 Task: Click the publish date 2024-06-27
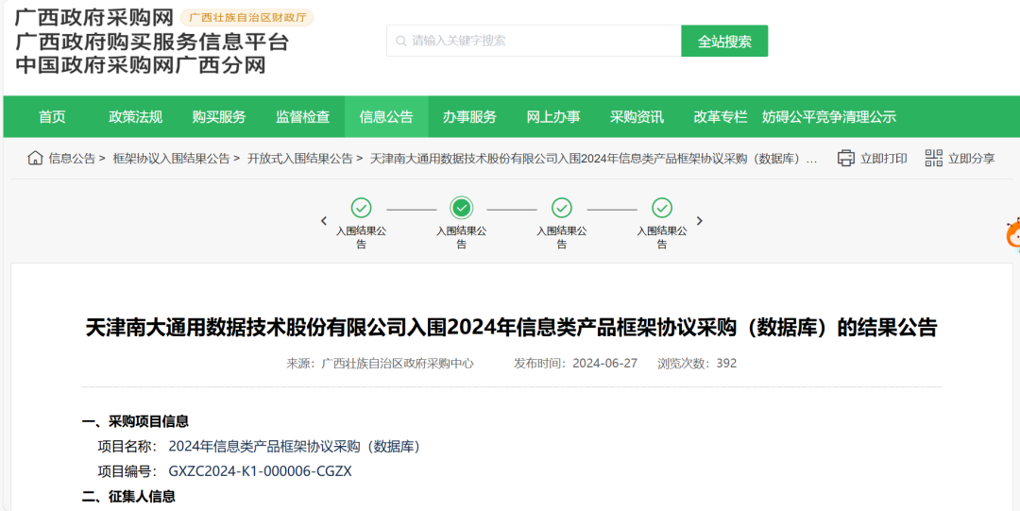(x=605, y=364)
